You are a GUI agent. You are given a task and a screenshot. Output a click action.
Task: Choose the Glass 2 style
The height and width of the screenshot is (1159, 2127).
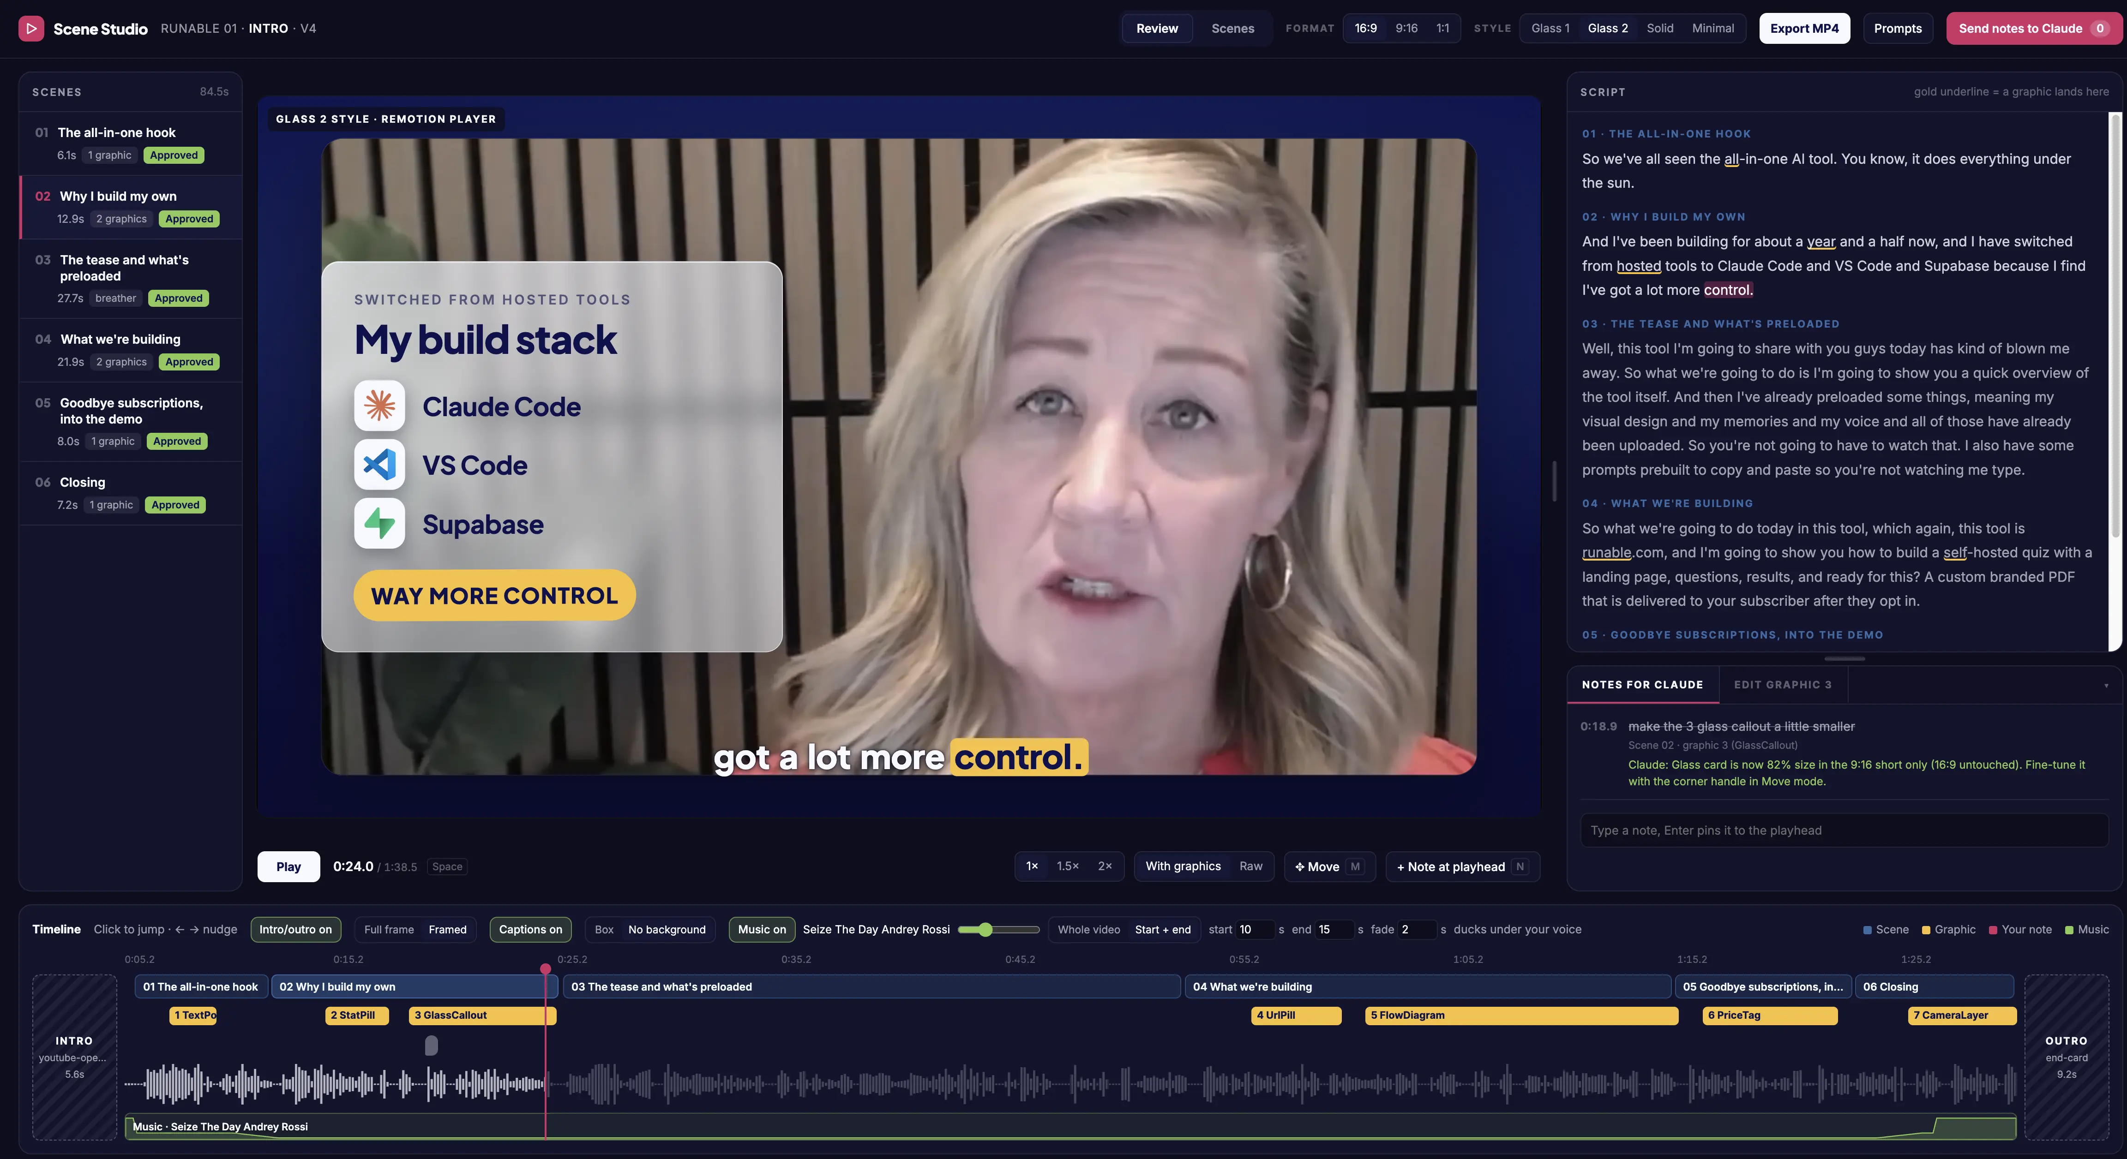tap(1608, 28)
